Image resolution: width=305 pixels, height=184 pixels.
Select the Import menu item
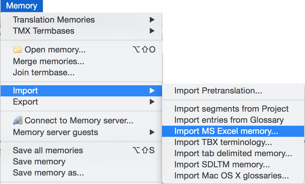coord(26,91)
